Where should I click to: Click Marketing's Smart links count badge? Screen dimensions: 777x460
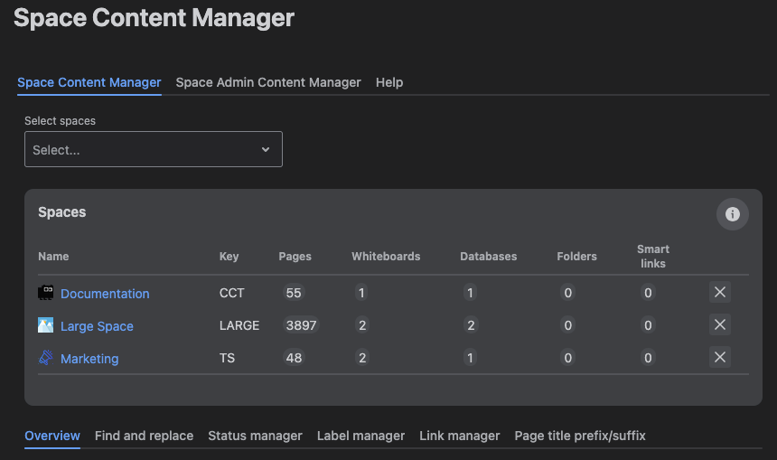click(648, 357)
